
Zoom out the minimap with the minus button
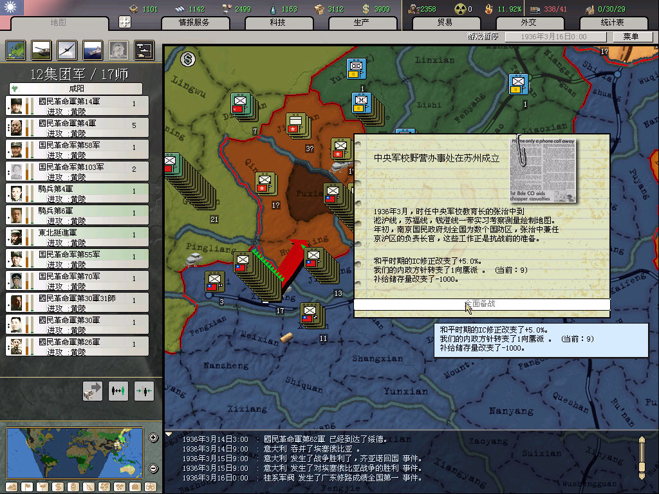coord(153,468)
